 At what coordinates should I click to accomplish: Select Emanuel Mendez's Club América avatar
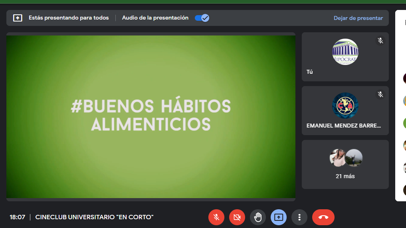coord(345,106)
